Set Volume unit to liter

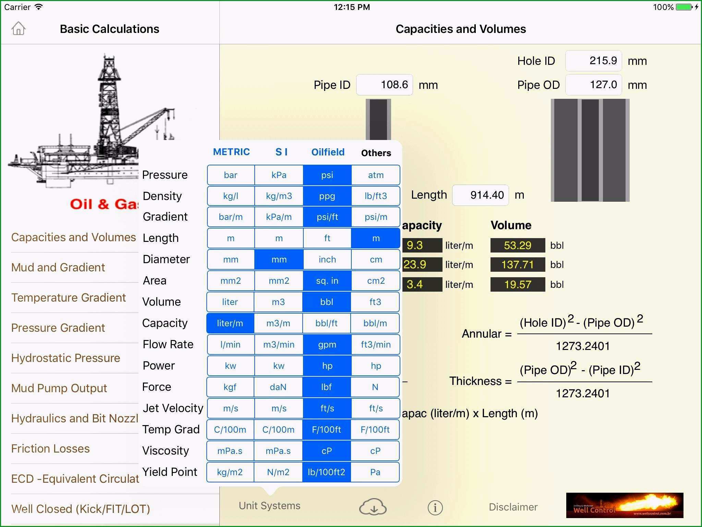point(230,302)
